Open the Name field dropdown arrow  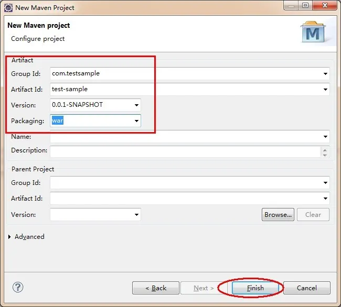[x=325, y=137]
